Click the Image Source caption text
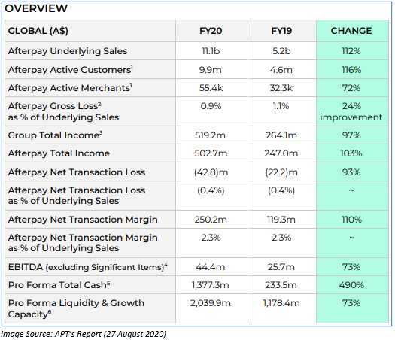Image resolution: width=395 pixels, height=340 pixels. [84, 334]
